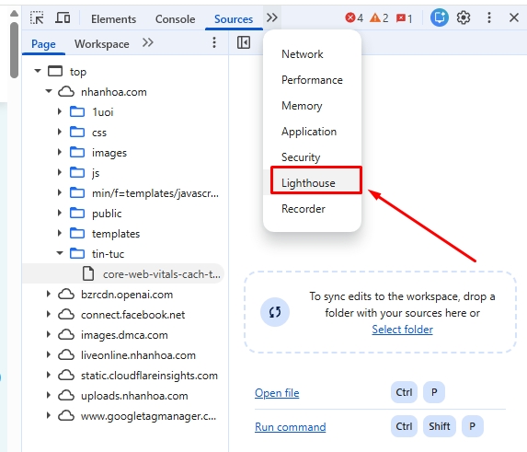
Task: Choose Recorder from the overflow menu
Action: (x=312, y=209)
